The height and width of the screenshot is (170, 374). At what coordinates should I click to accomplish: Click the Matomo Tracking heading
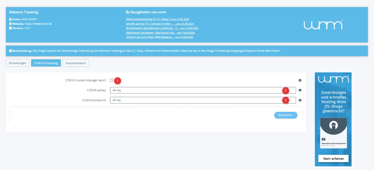pyautogui.click(x=24, y=12)
